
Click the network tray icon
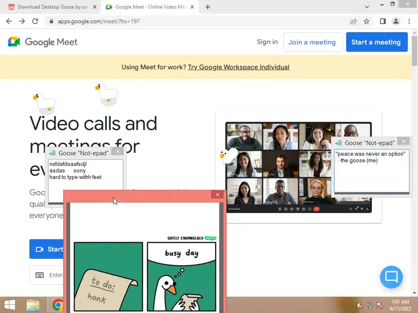coord(370,305)
